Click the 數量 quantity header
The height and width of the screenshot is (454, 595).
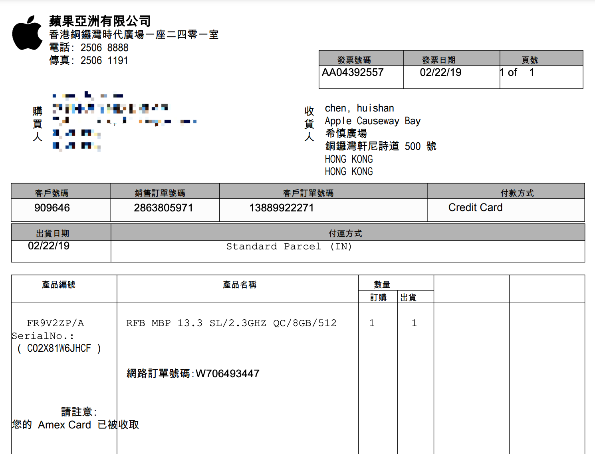382,285
